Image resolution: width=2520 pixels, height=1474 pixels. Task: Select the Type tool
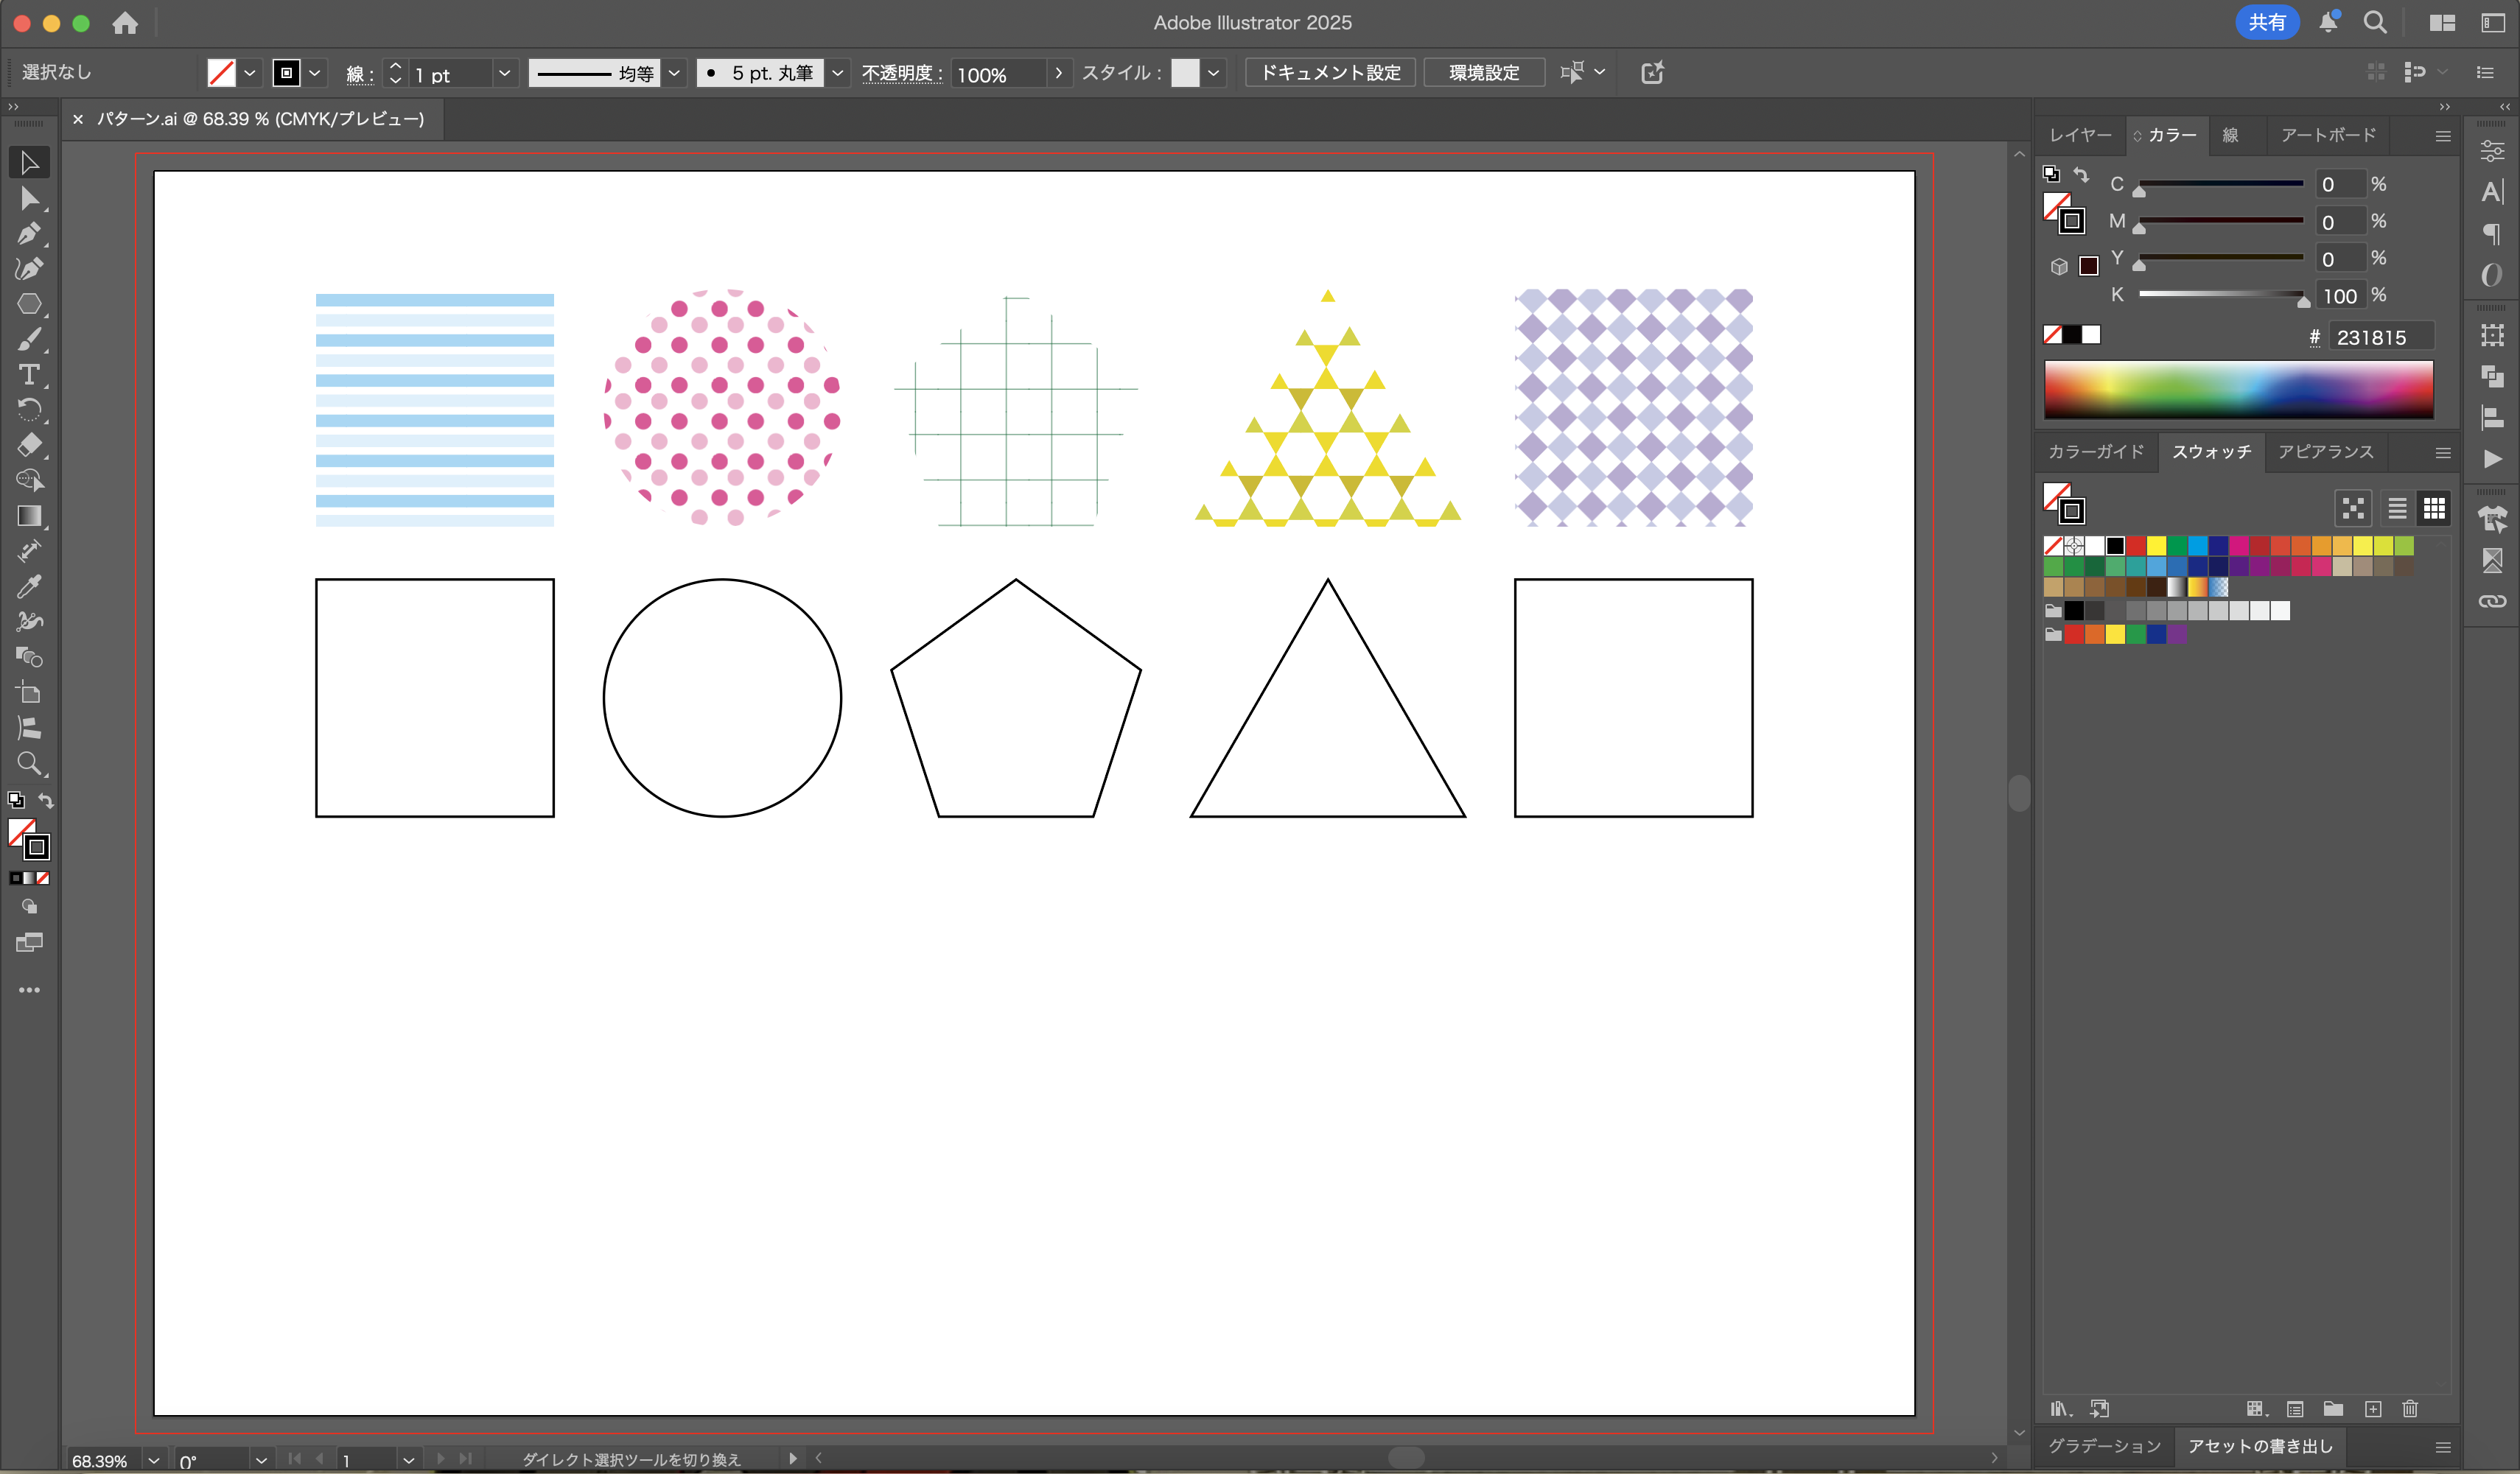(29, 375)
